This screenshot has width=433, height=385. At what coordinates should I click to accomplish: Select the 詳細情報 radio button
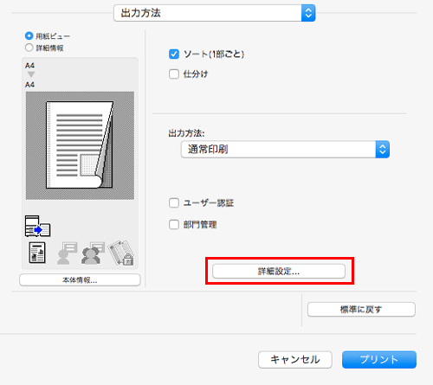click(x=29, y=48)
